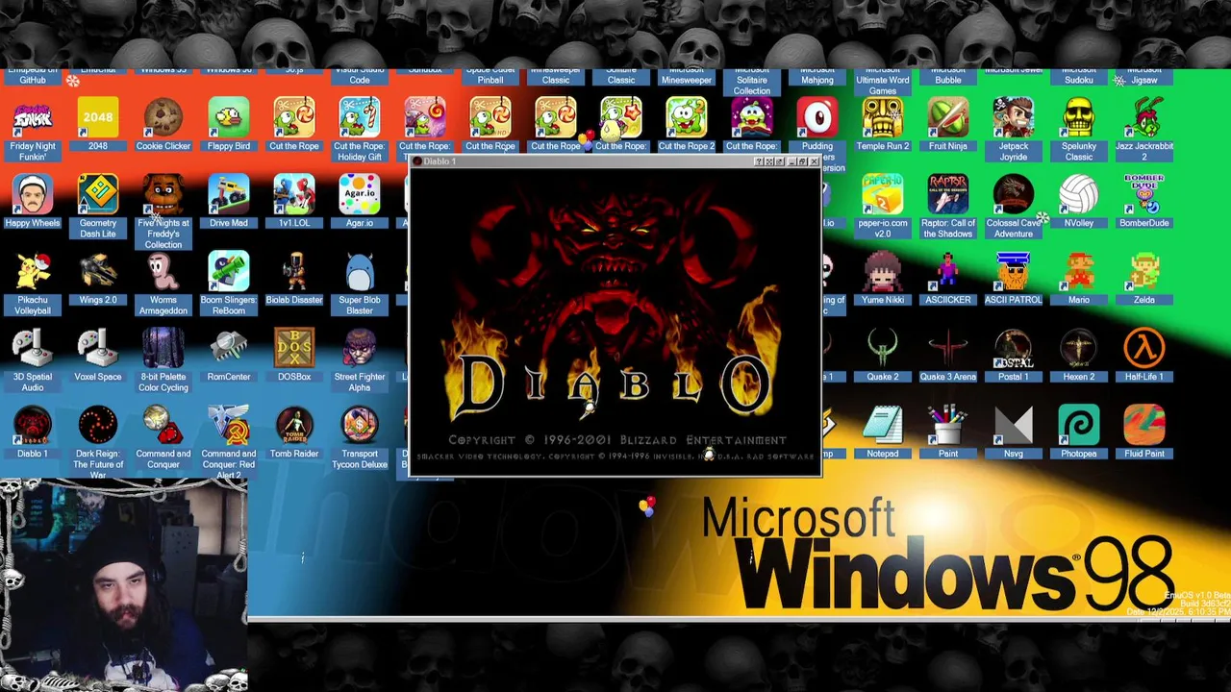Launch the Jetpack Joyride icon

[x=1014, y=118]
